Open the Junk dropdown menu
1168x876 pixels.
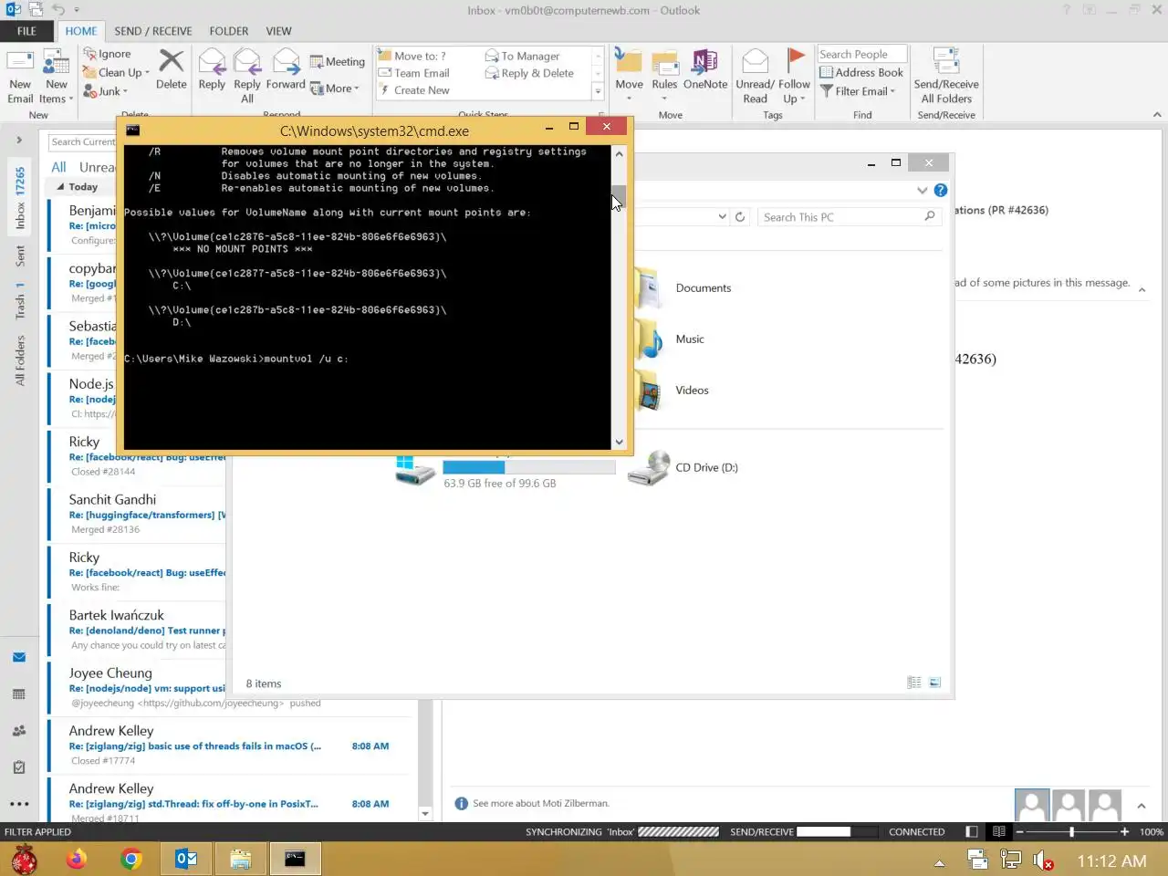coord(105,91)
